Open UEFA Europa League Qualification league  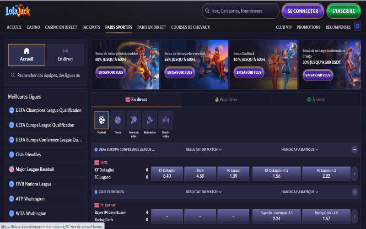point(46,125)
